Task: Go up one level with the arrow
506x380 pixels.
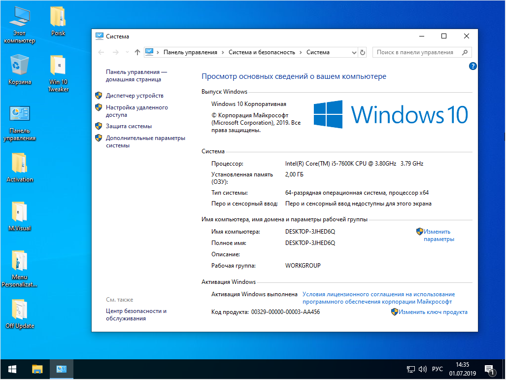Action: [x=137, y=52]
